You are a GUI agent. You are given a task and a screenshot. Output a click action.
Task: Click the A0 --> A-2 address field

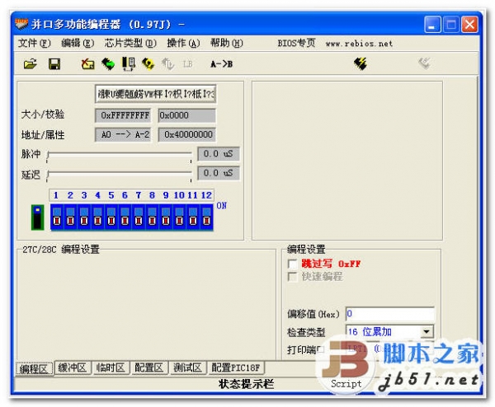(x=123, y=135)
